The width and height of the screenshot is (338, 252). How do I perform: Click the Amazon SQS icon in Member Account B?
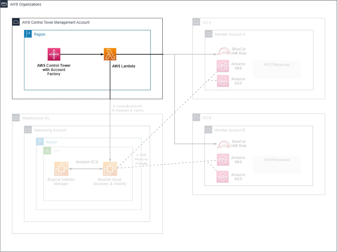click(222, 177)
